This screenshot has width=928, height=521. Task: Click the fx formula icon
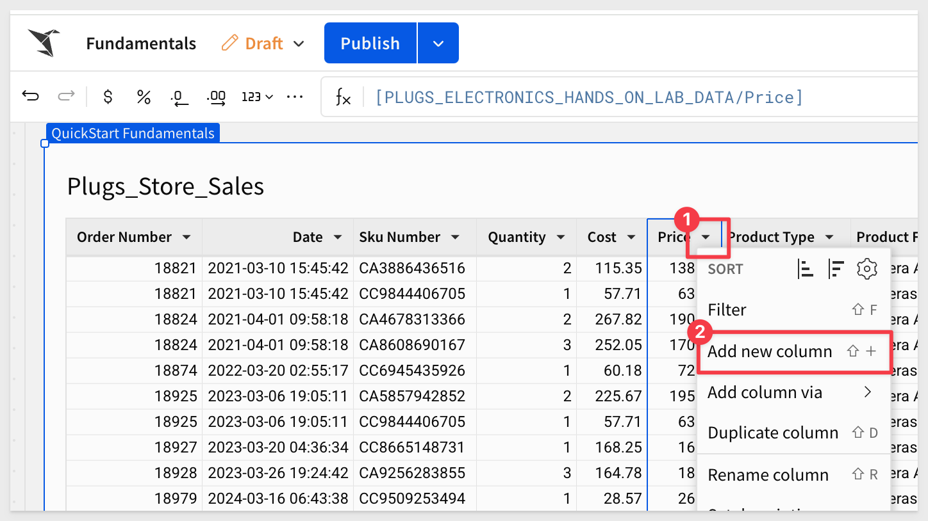tap(344, 97)
